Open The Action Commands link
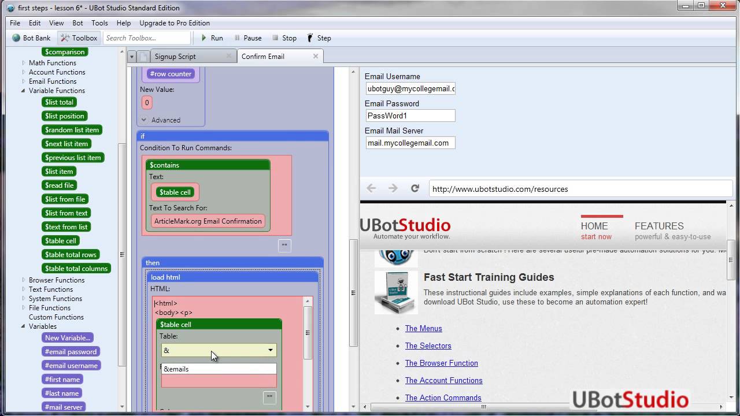 [x=443, y=398]
